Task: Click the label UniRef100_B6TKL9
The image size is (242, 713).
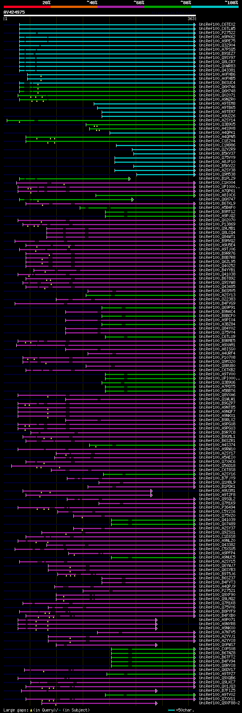Action: click(x=217, y=203)
